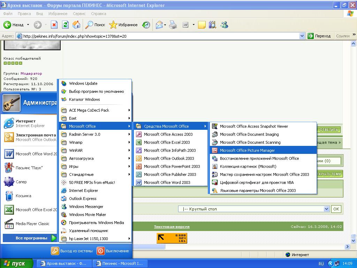Screen dimensions: 357x268
Task: Click the Поиск search toolbar button
Action: point(95,25)
